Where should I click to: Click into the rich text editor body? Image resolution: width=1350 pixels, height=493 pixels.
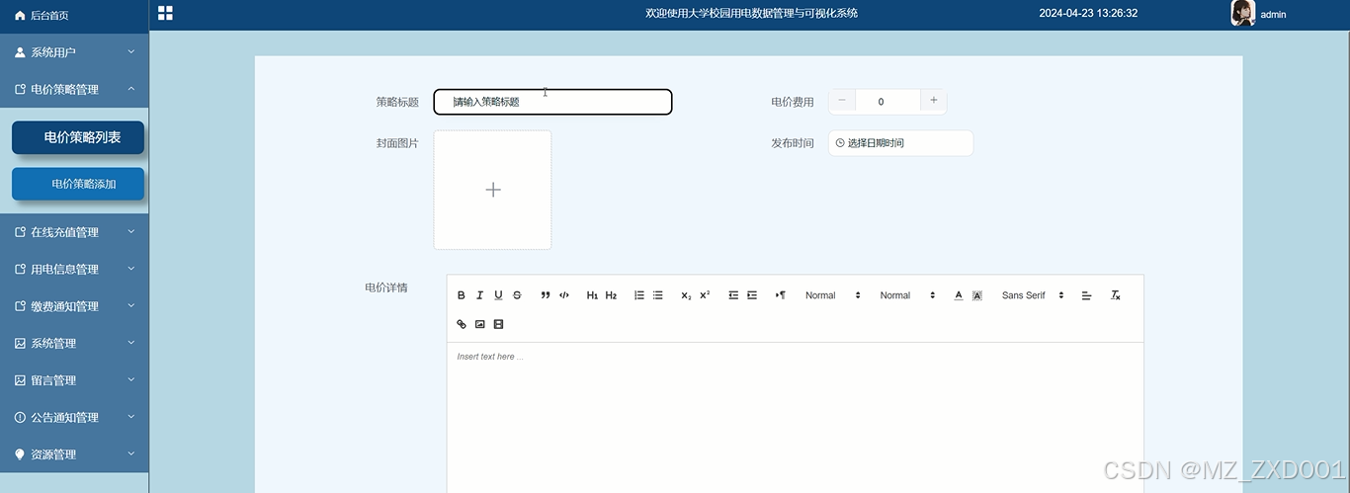[796, 417]
